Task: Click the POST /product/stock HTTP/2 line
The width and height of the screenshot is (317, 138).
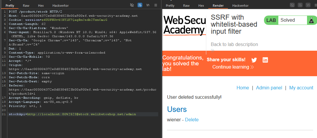Action: pos(35,11)
